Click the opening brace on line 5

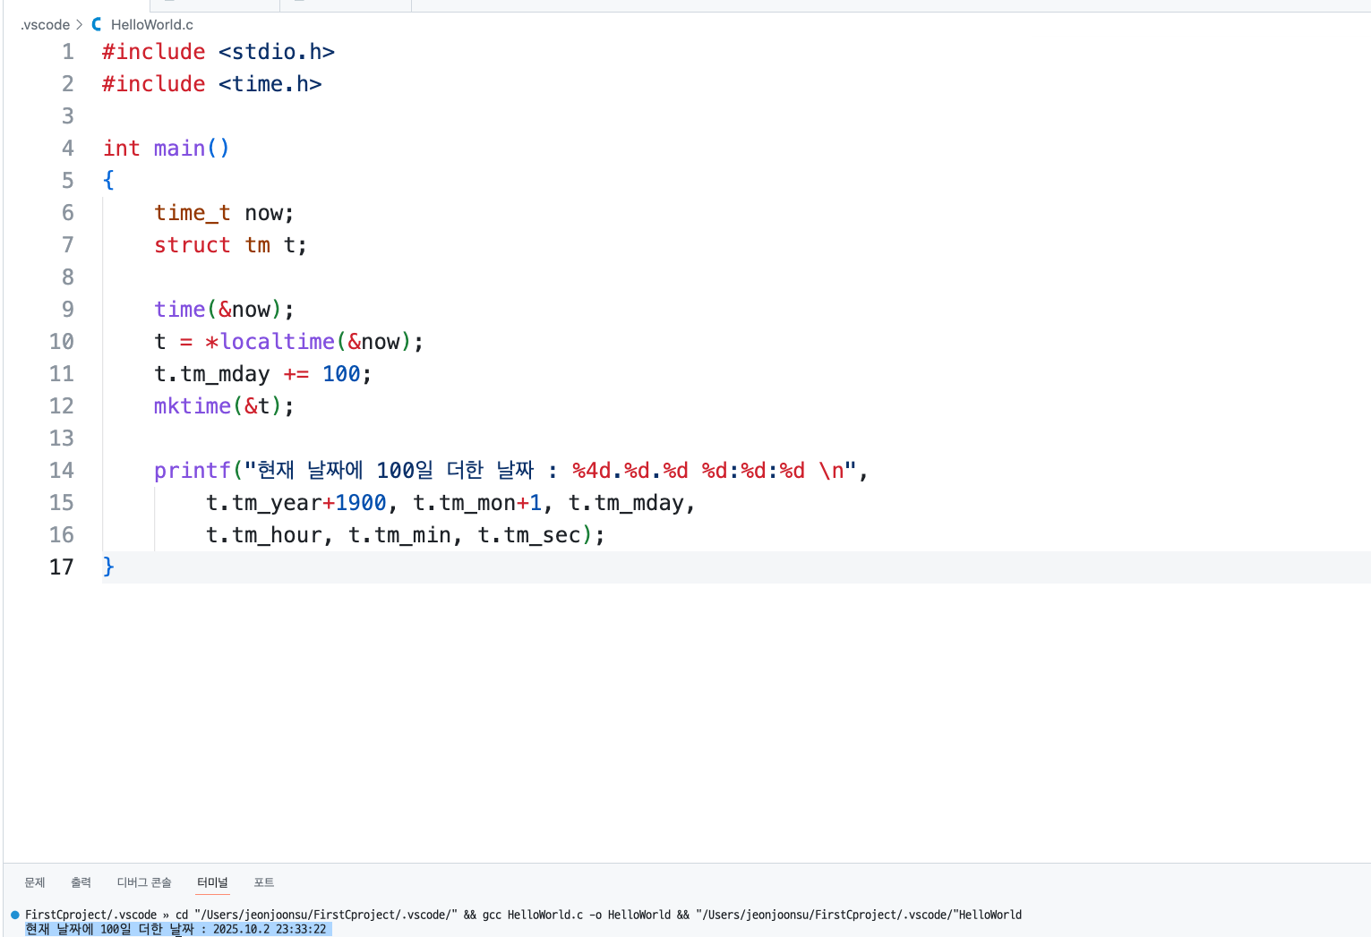click(108, 181)
